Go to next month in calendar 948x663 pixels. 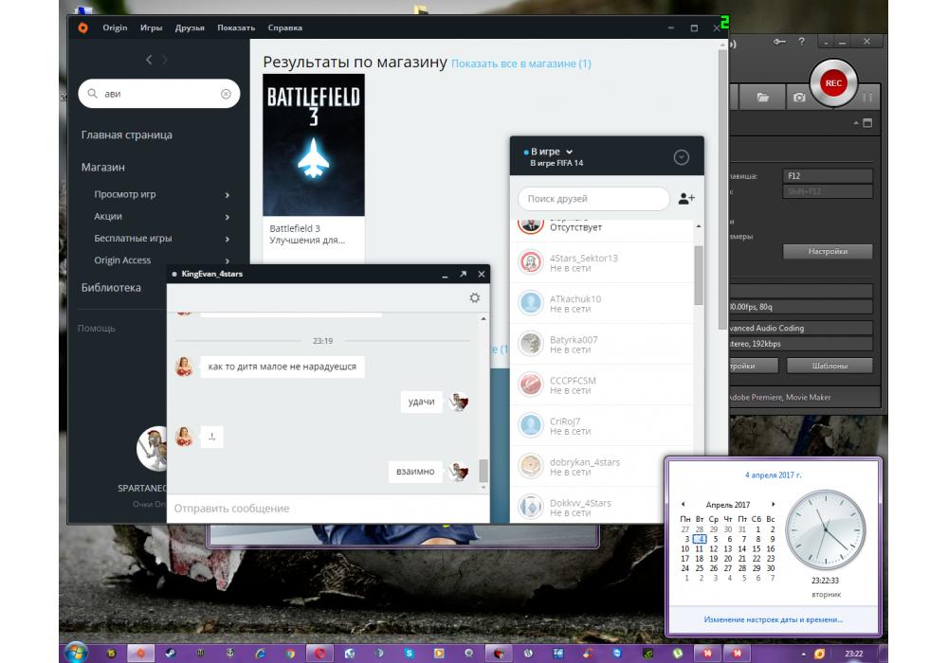(773, 504)
